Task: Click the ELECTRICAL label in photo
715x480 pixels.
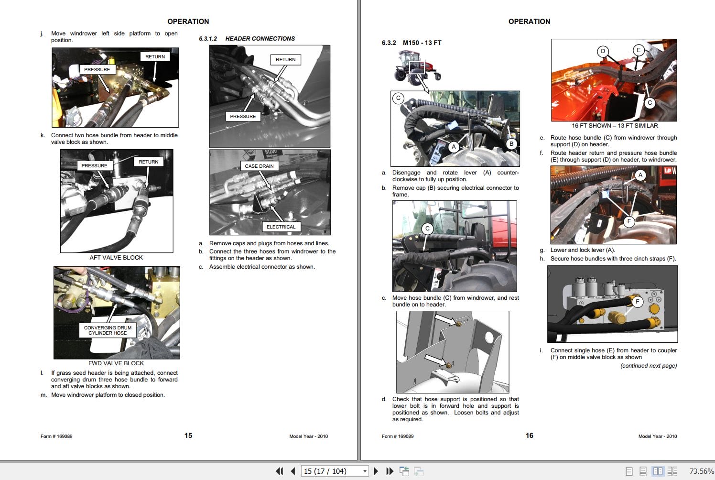Action: (281, 227)
